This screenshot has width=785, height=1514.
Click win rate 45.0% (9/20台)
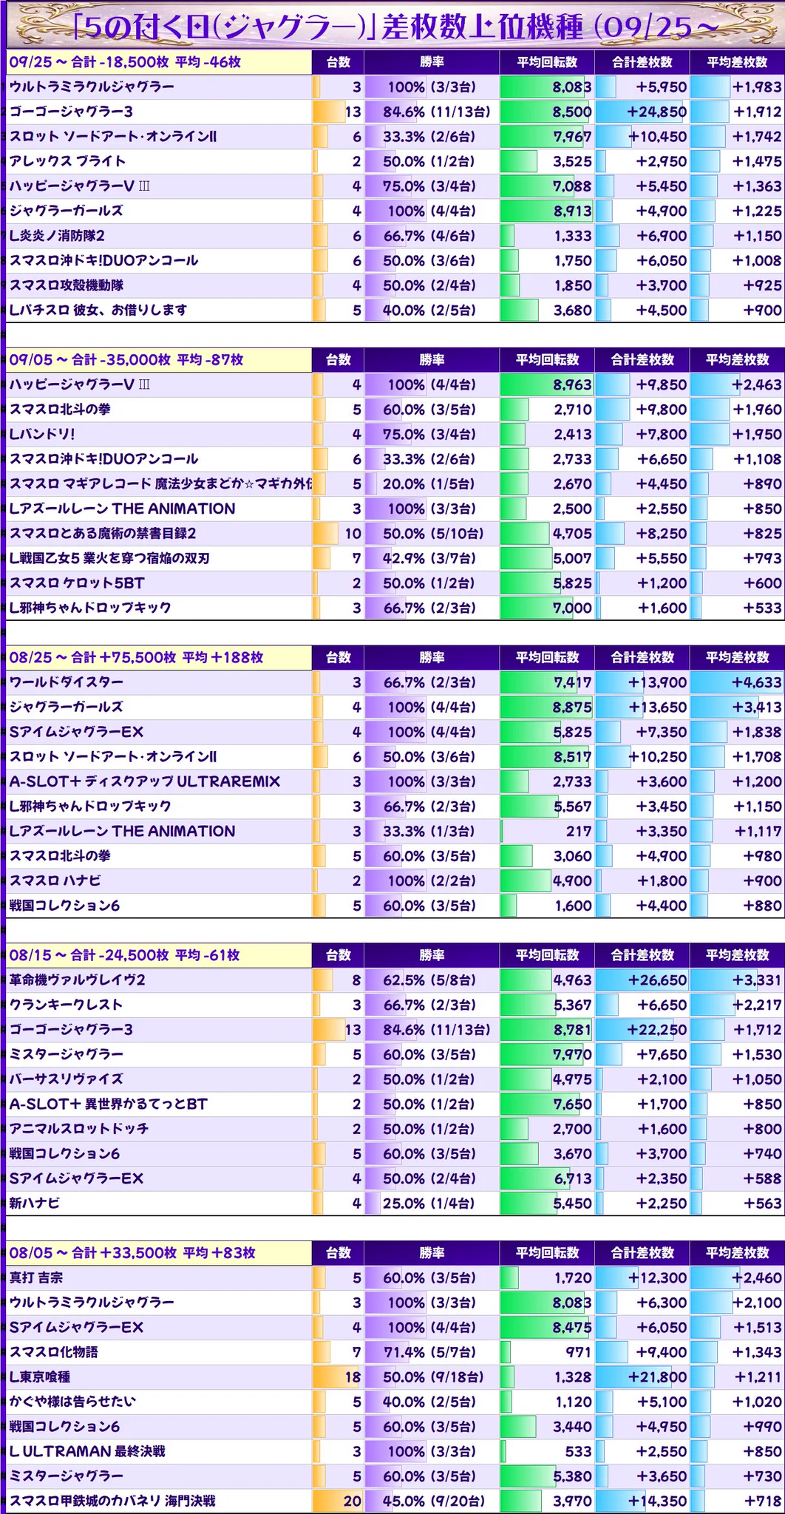[434, 1501]
